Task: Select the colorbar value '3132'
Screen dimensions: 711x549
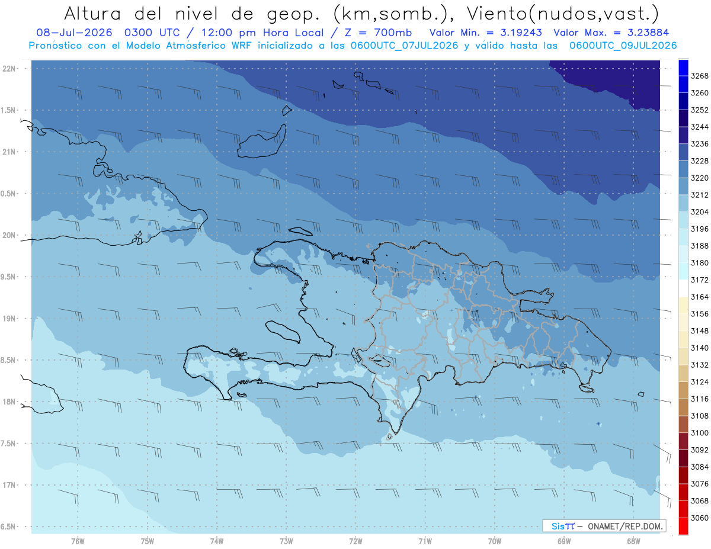Action: click(x=700, y=365)
